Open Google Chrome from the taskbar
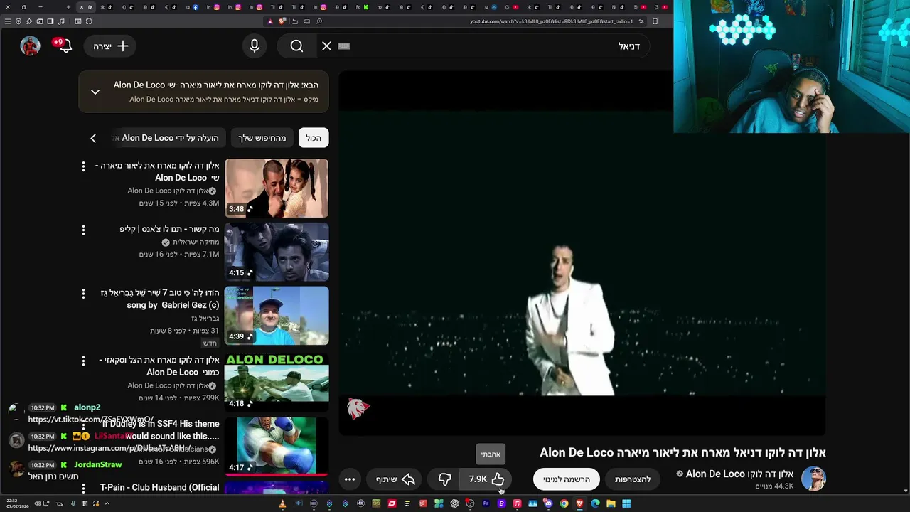This screenshot has width=910, height=512. coord(564,503)
